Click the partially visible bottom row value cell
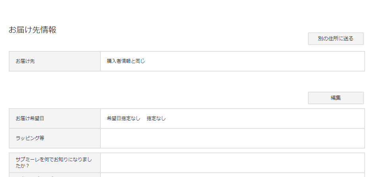The width and height of the screenshot is (373, 177). pyautogui.click(x=233, y=175)
